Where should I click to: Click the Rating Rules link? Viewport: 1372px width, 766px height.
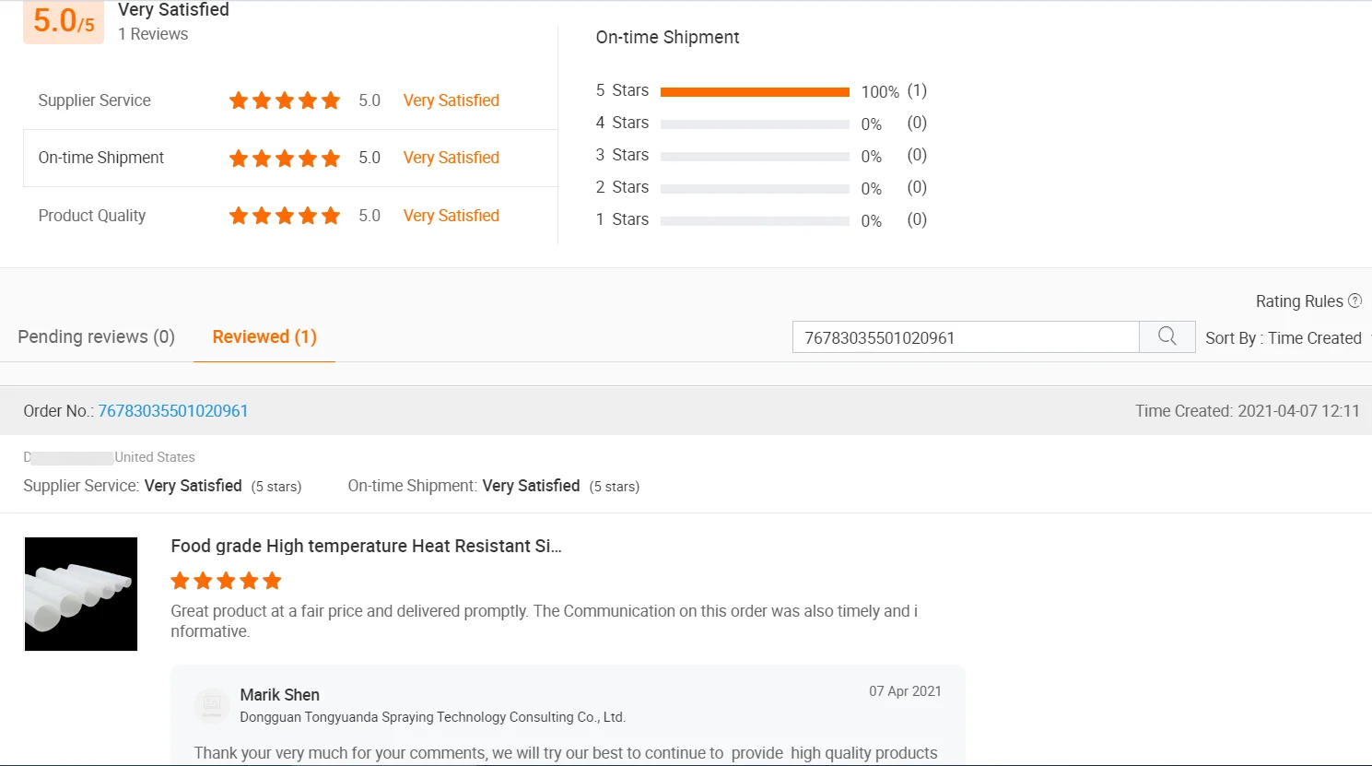(1299, 301)
